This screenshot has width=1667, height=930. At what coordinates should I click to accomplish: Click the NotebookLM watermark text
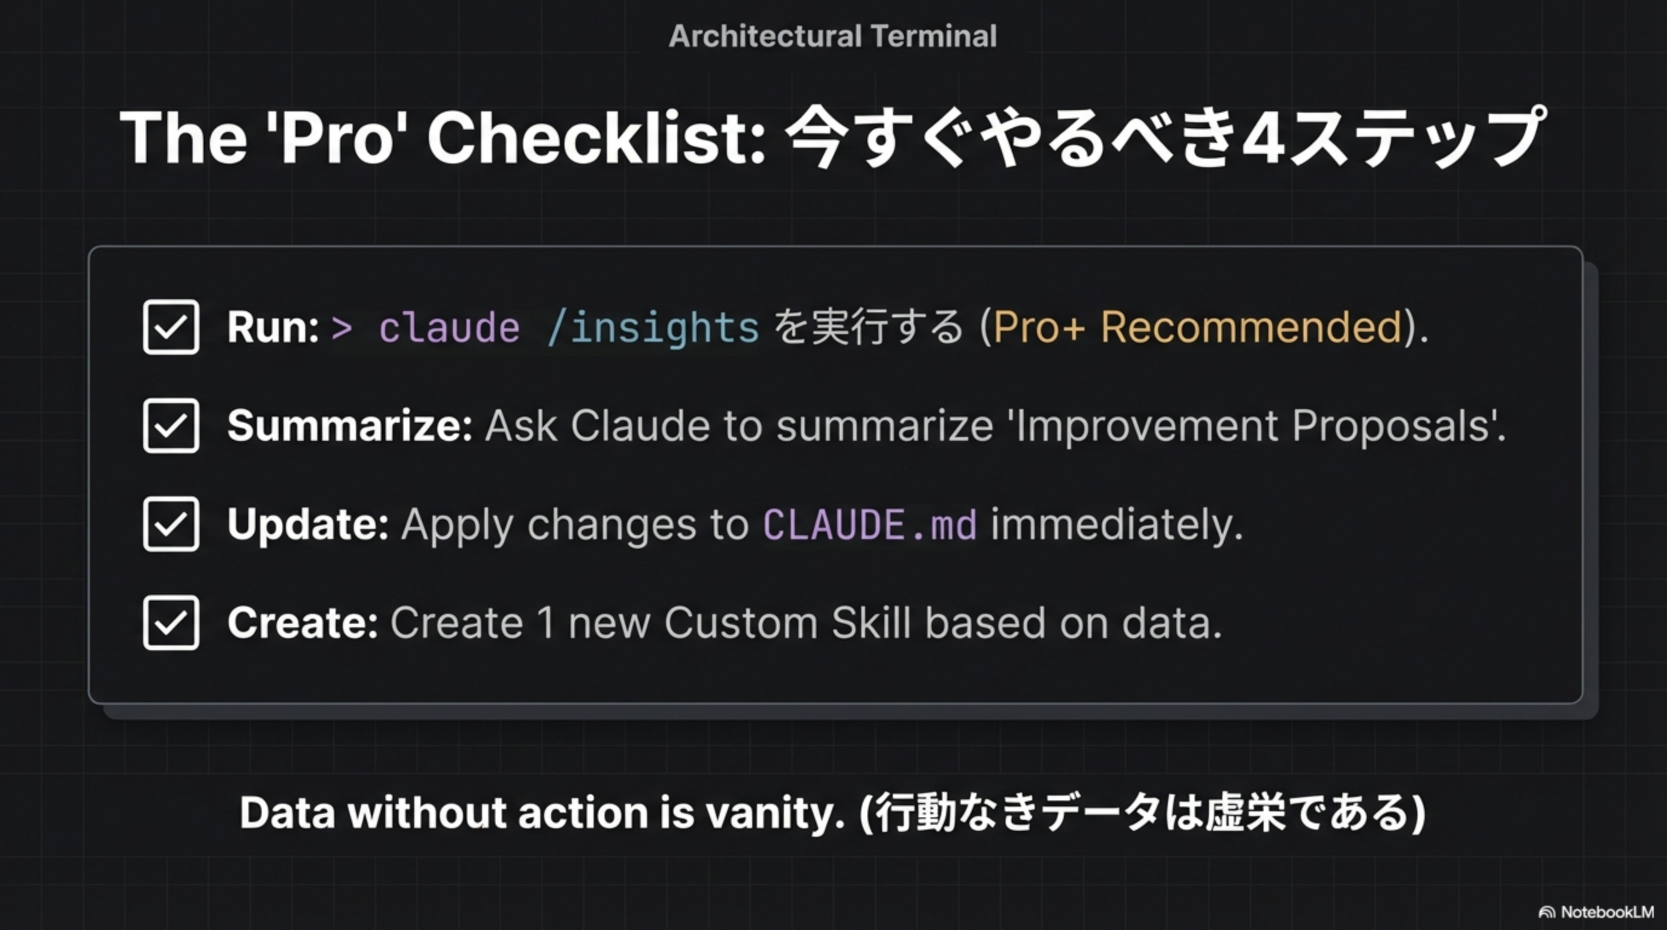tap(1607, 912)
